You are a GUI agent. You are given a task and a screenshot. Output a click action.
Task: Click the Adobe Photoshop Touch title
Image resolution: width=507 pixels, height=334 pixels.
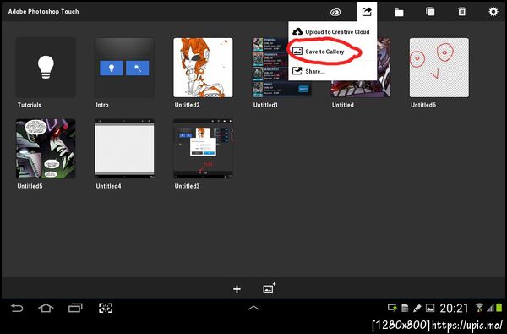point(43,11)
